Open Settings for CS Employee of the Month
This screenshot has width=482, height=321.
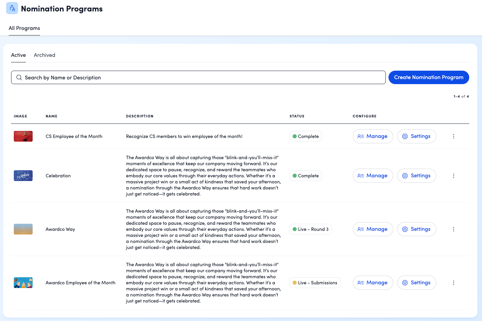point(416,136)
